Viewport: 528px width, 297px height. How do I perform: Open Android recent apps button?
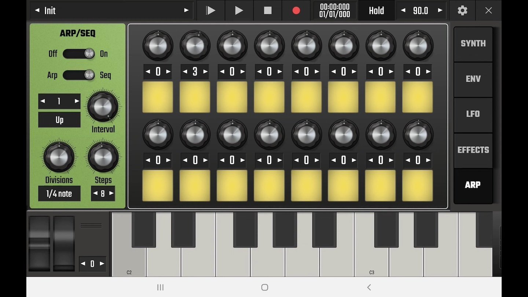(160, 287)
